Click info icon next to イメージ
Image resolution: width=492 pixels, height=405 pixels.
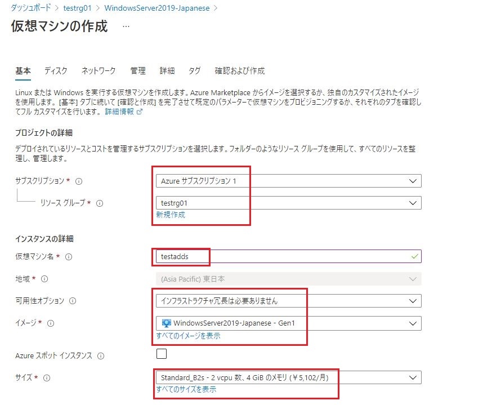click(x=51, y=323)
